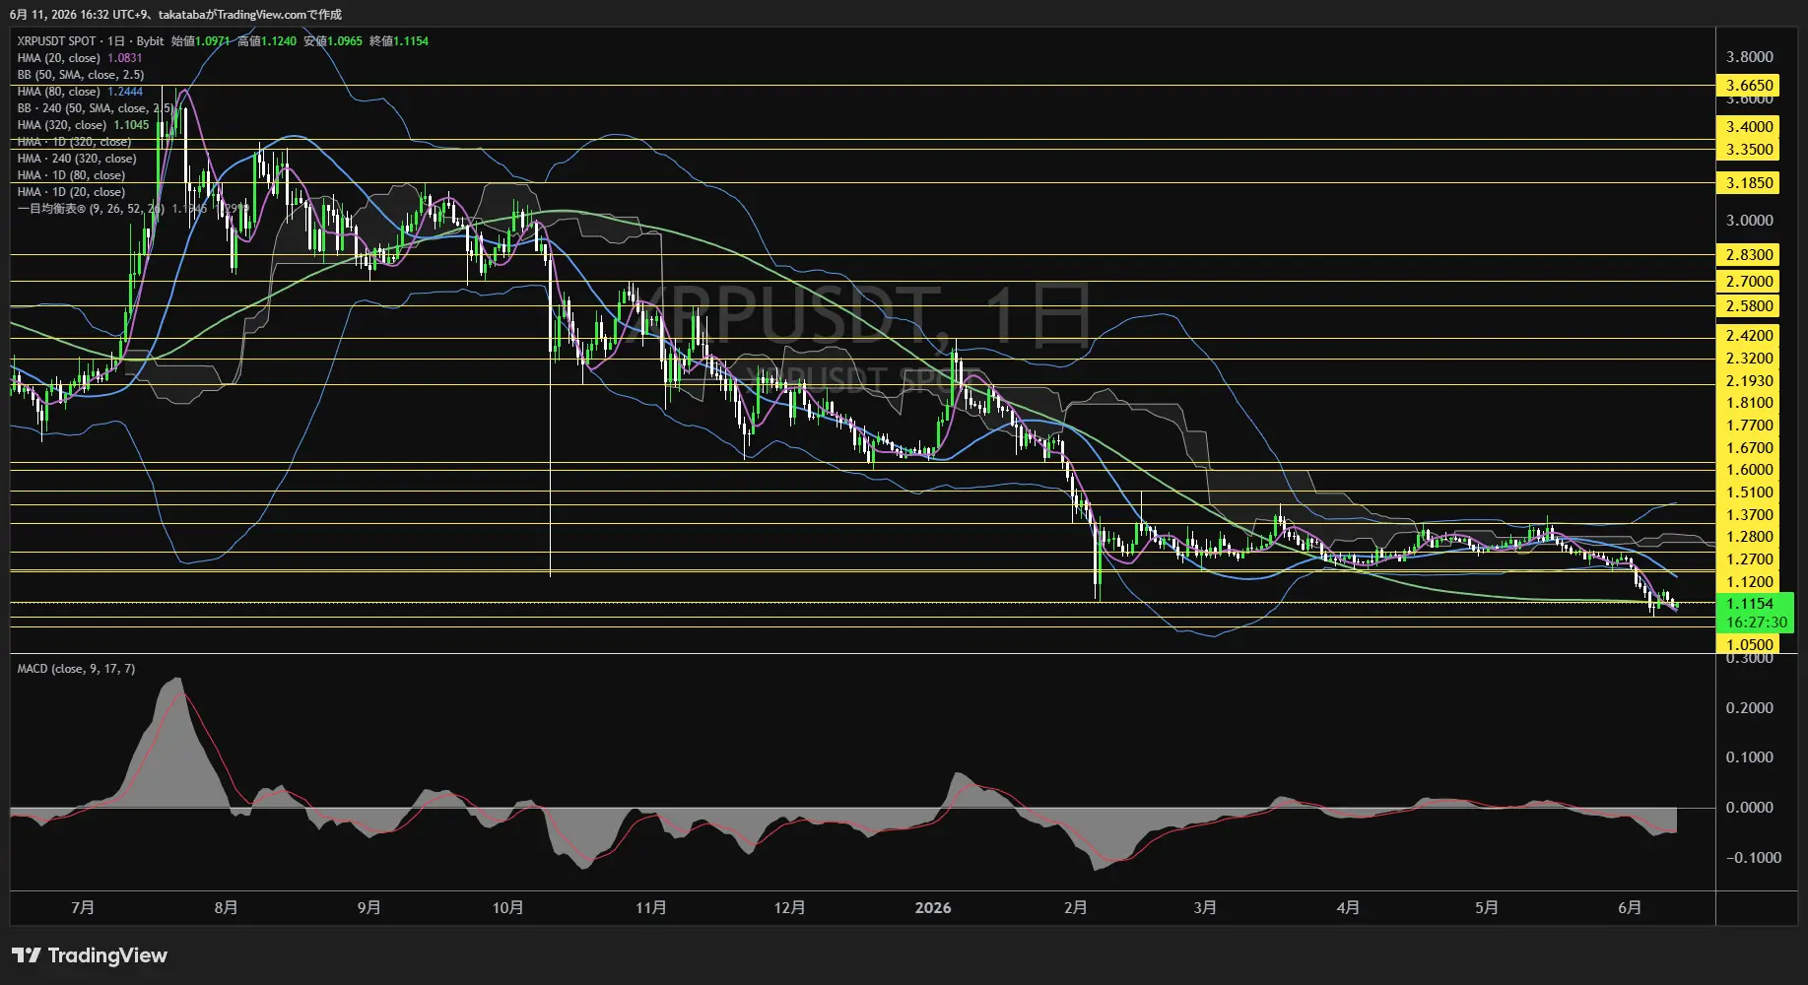The height and width of the screenshot is (985, 1808).
Task: Click HMA · 1D (20, close) legend
Action: pos(71,192)
